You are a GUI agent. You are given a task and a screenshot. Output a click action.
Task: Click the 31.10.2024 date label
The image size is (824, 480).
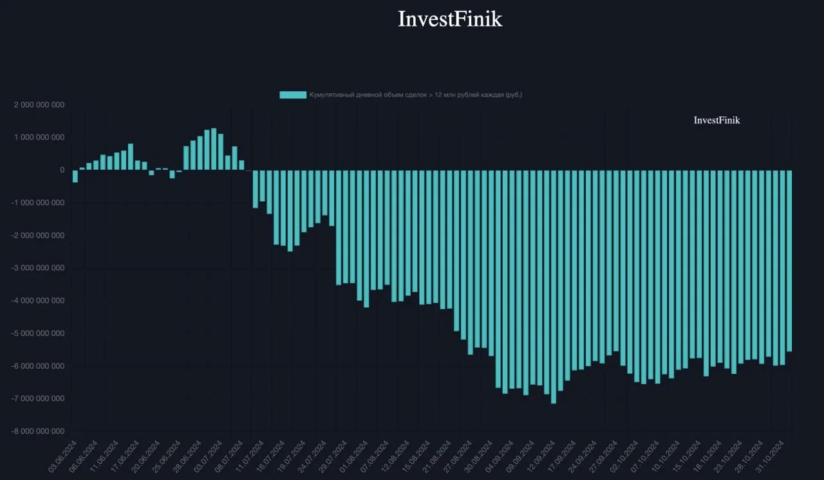771,457
